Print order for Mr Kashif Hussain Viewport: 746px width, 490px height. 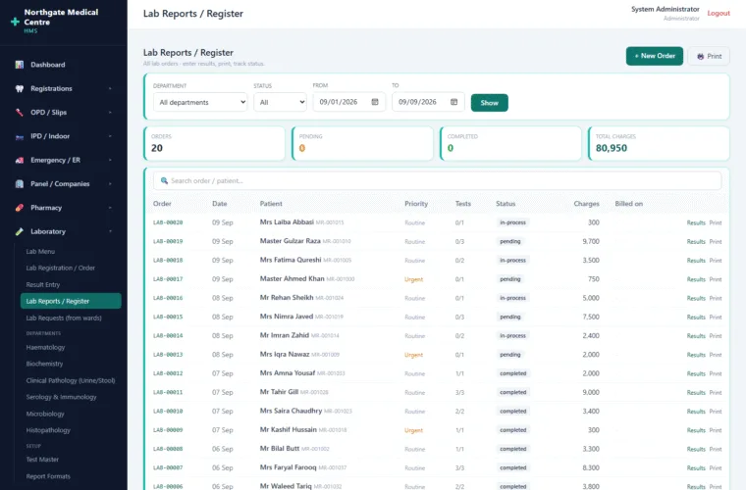(x=716, y=430)
